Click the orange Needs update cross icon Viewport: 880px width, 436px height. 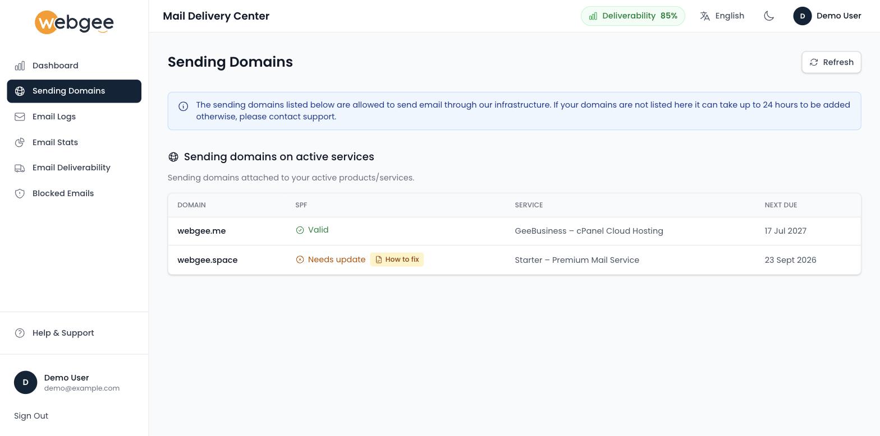(x=300, y=259)
